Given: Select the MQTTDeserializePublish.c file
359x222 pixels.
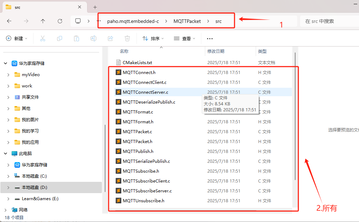Looking at the screenshot, I should (203, 102).
